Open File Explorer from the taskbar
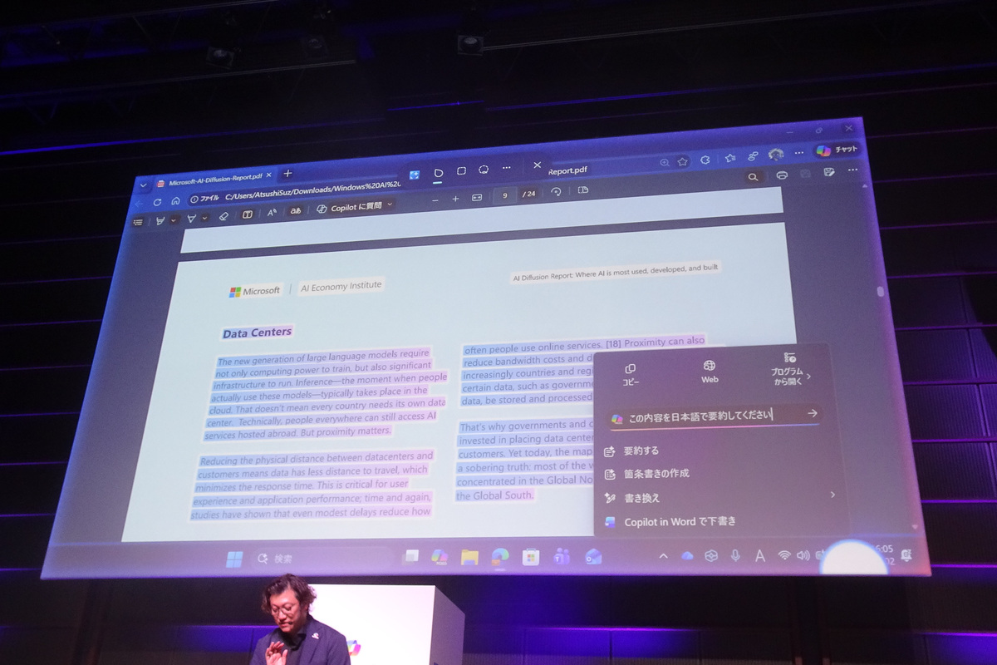The width and height of the screenshot is (997, 665). click(469, 557)
